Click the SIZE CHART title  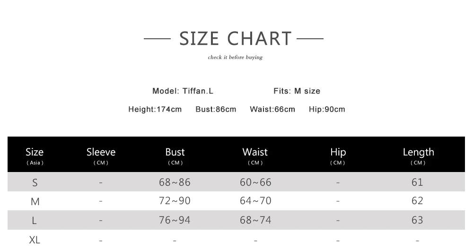pyautogui.click(x=235, y=38)
